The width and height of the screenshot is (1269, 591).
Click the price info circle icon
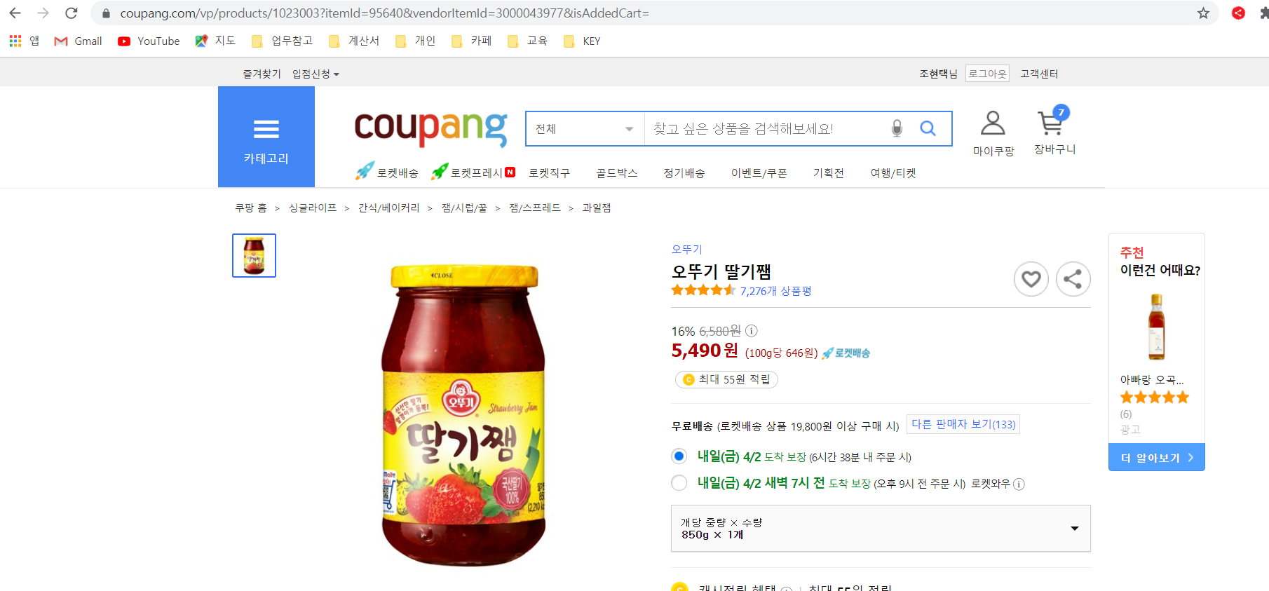751,331
